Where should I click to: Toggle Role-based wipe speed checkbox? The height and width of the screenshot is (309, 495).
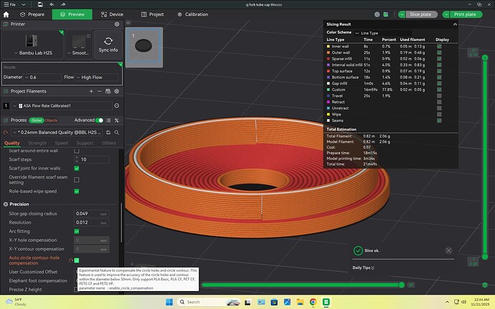tap(76, 191)
